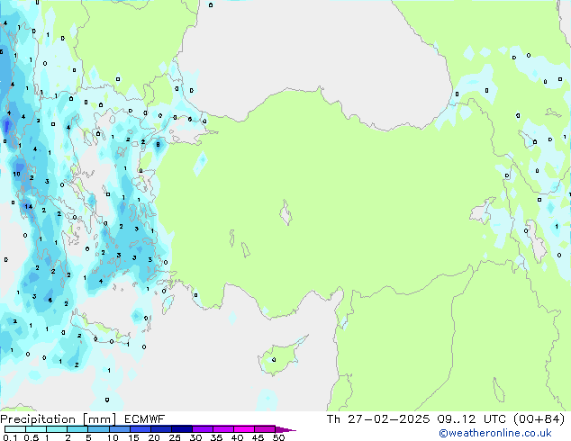Click the '(00+84)' forecast offset text
This screenshot has height=441, width=571.
(x=539, y=419)
